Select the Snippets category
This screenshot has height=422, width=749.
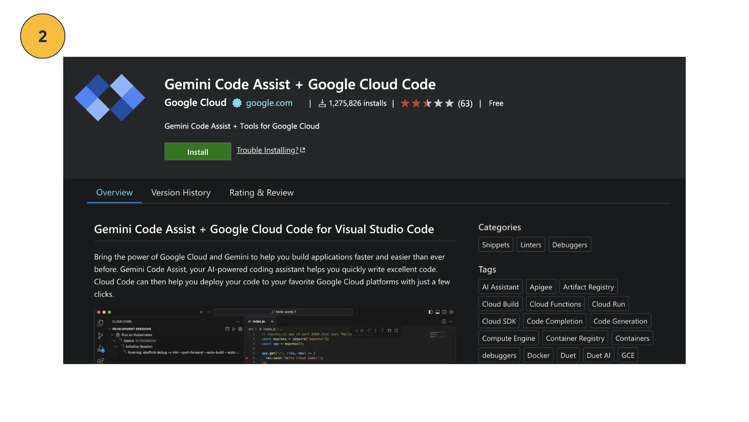click(496, 245)
